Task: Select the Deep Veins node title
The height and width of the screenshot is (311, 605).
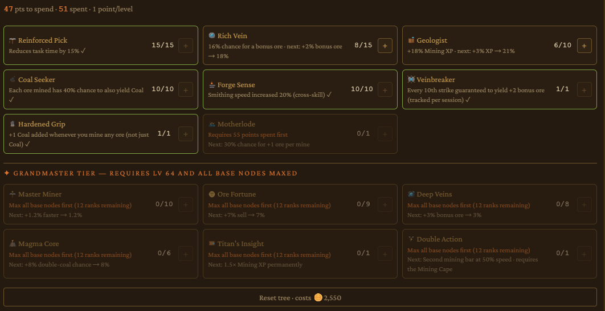Action: coord(434,194)
